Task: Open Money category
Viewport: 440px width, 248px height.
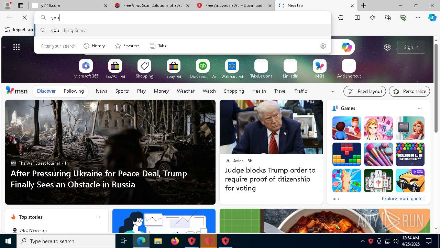Action: (x=161, y=91)
